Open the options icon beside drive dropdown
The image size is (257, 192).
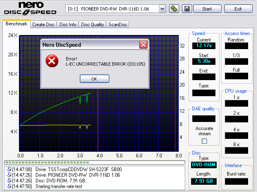tap(174, 9)
